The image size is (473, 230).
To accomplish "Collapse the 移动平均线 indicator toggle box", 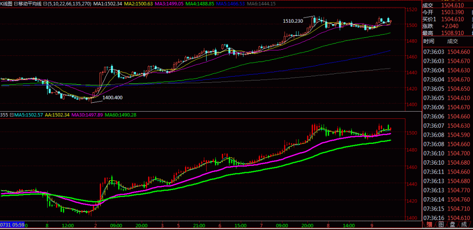I will pos(16,3).
